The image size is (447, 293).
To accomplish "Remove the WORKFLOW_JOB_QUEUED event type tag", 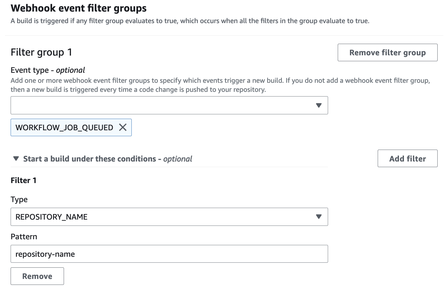I will 123,127.
